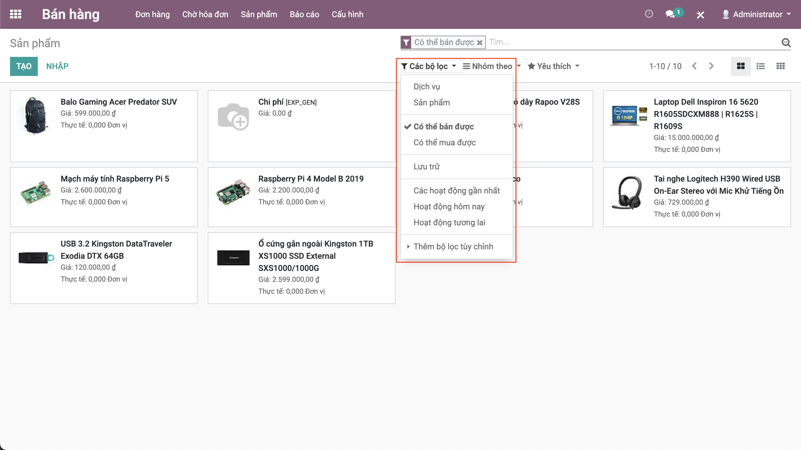Viewport: 801px width, 450px height.
Task: Remove the 'Có thể bán được' search facet
Action: pos(479,42)
